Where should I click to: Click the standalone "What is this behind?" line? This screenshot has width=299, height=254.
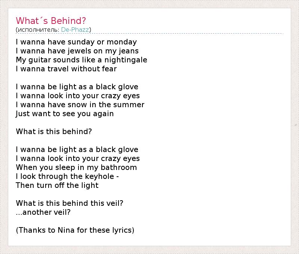[54, 131]
